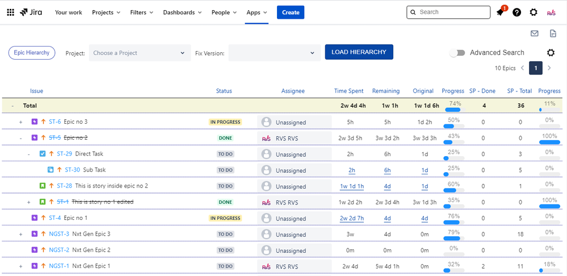Click the task checkbox icon for ST-29
The image size is (567, 276).
click(x=43, y=154)
